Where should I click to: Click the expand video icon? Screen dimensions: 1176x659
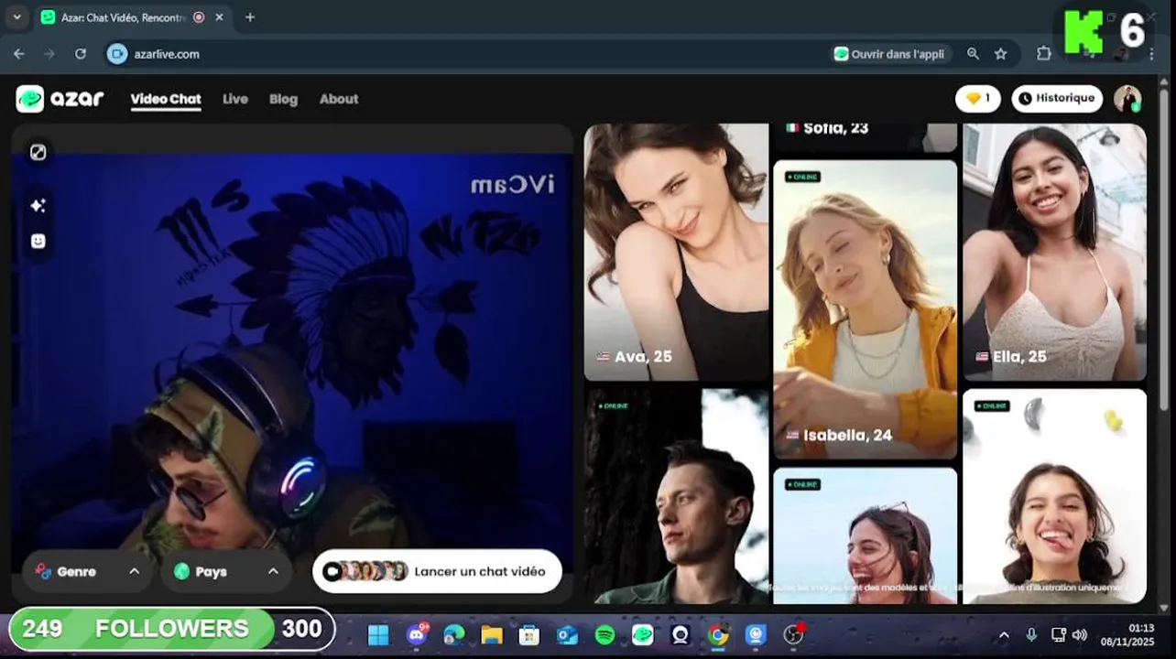(38, 153)
